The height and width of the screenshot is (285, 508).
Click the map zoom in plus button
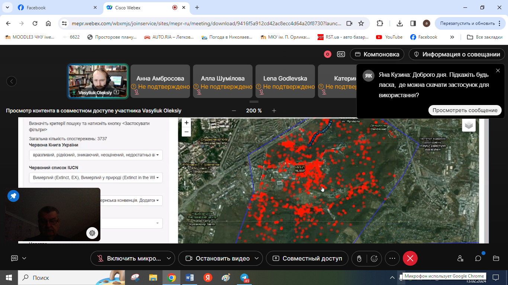point(186,122)
